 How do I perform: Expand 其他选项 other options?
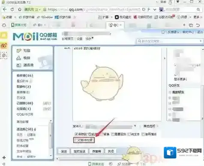(150, 126)
